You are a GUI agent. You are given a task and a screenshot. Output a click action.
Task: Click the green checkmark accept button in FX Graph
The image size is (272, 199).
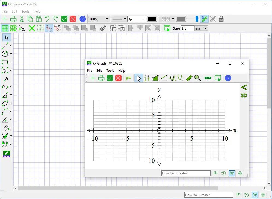(110, 78)
